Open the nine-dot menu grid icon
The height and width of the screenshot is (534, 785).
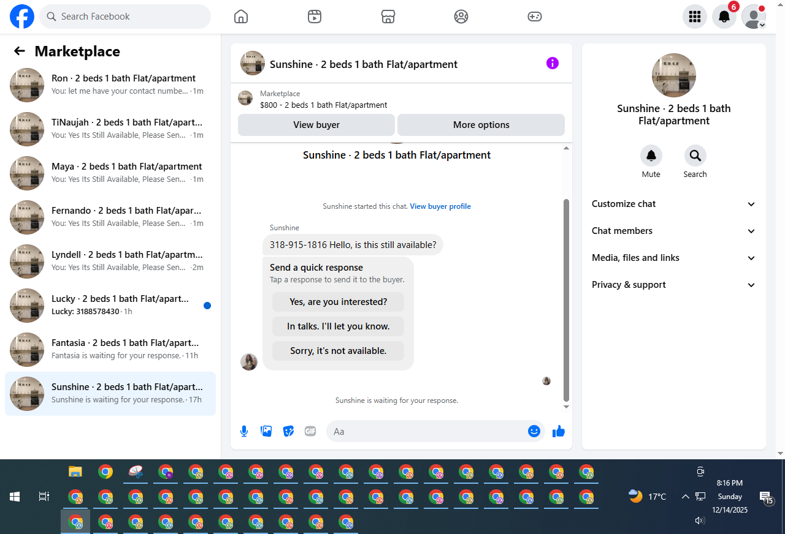point(695,17)
